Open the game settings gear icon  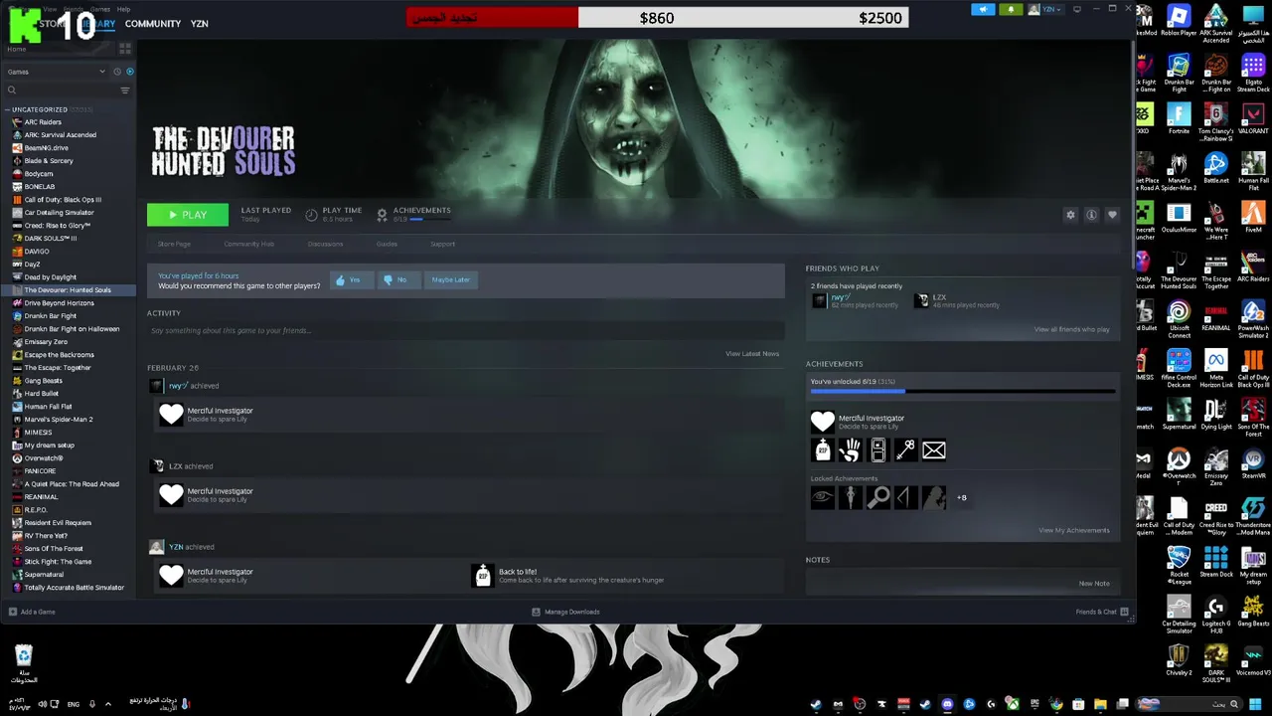click(x=1070, y=215)
